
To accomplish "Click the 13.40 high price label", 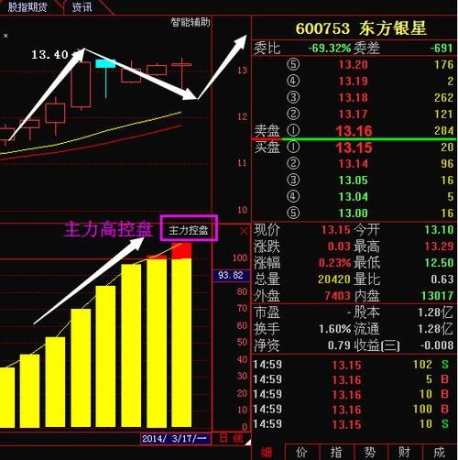I will coord(49,55).
